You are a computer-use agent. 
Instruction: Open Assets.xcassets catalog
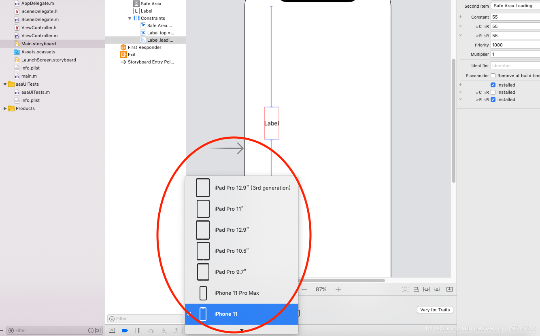click(x=38, y=52)
